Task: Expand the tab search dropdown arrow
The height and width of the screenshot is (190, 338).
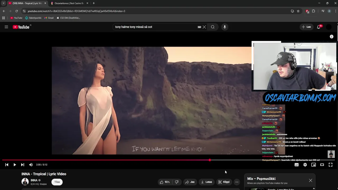Action: pos(3,3)
